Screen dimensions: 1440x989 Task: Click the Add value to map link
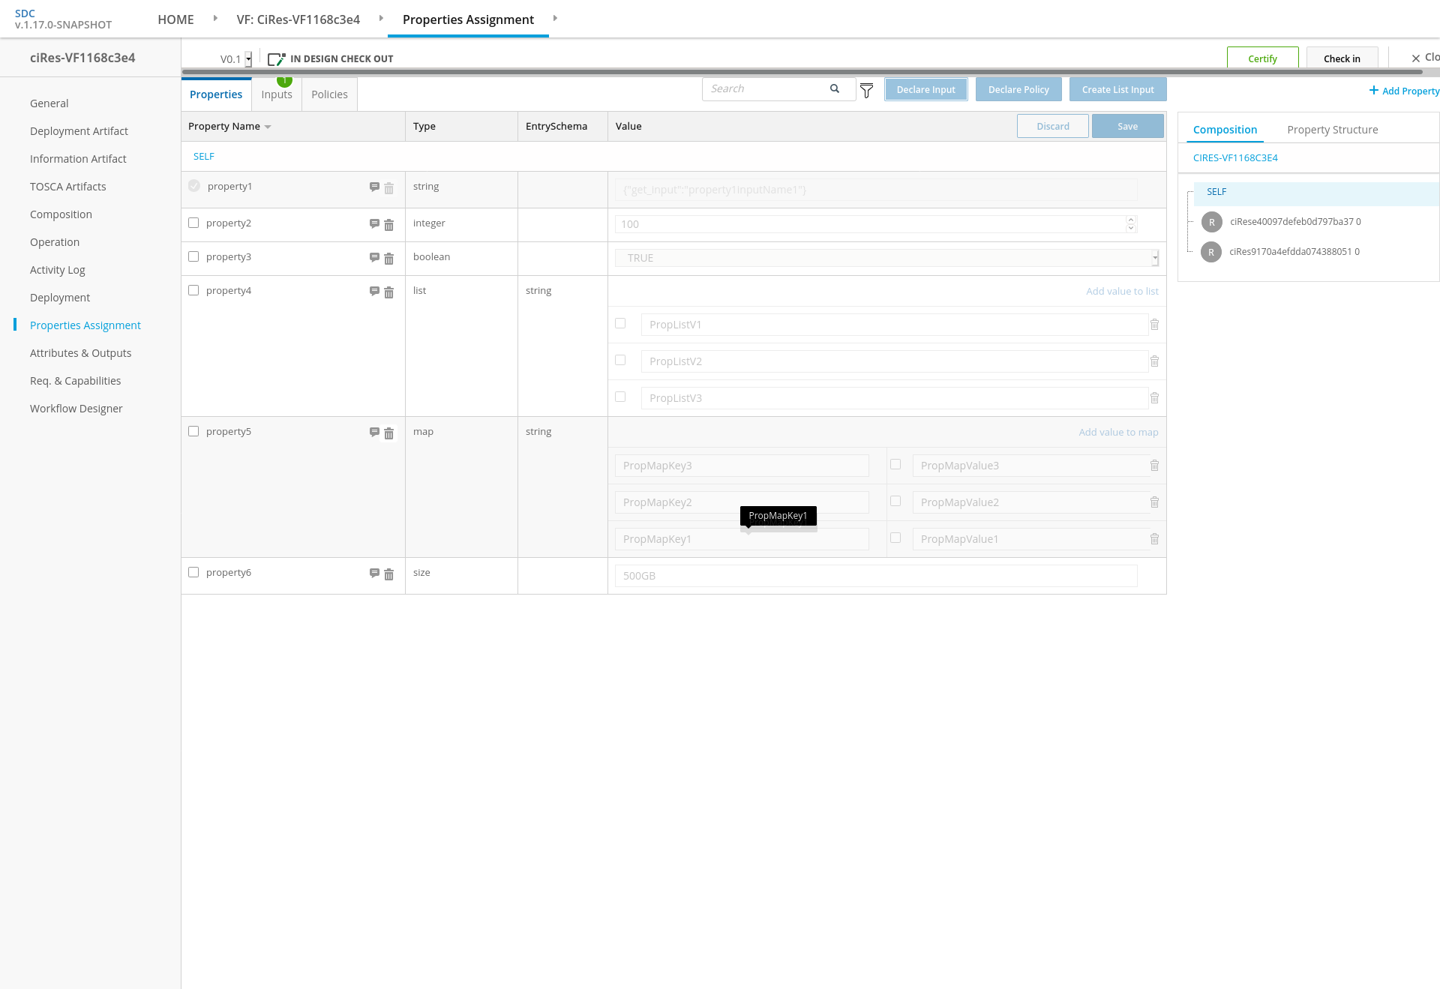tap(1118, 433)
